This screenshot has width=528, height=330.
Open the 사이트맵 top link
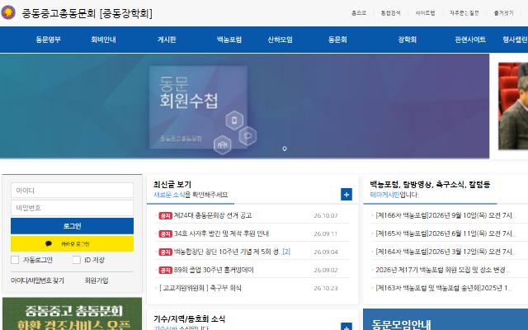[x=425, y=13]
